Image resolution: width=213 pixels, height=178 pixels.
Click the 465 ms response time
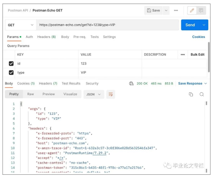[156, 83]
